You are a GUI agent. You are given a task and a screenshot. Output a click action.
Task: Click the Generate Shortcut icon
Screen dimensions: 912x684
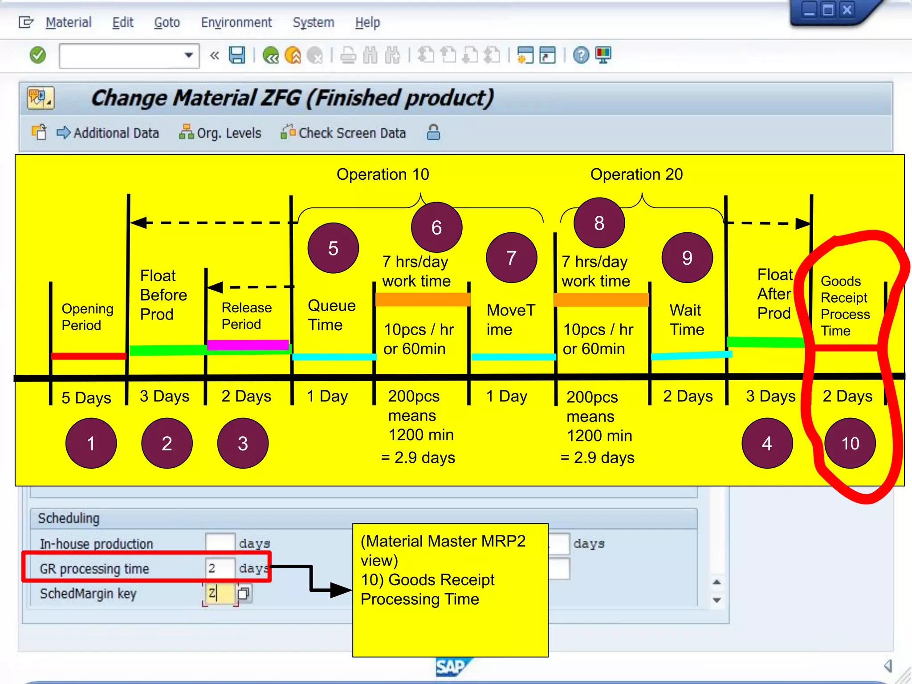[x=547, y=56]
